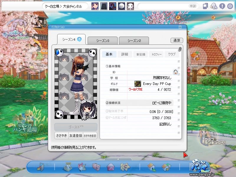Click the 'Every Day PP Cup' guild name
Image resolution: width=236 pixels, height=177 pixels.
tap(157, 84)
